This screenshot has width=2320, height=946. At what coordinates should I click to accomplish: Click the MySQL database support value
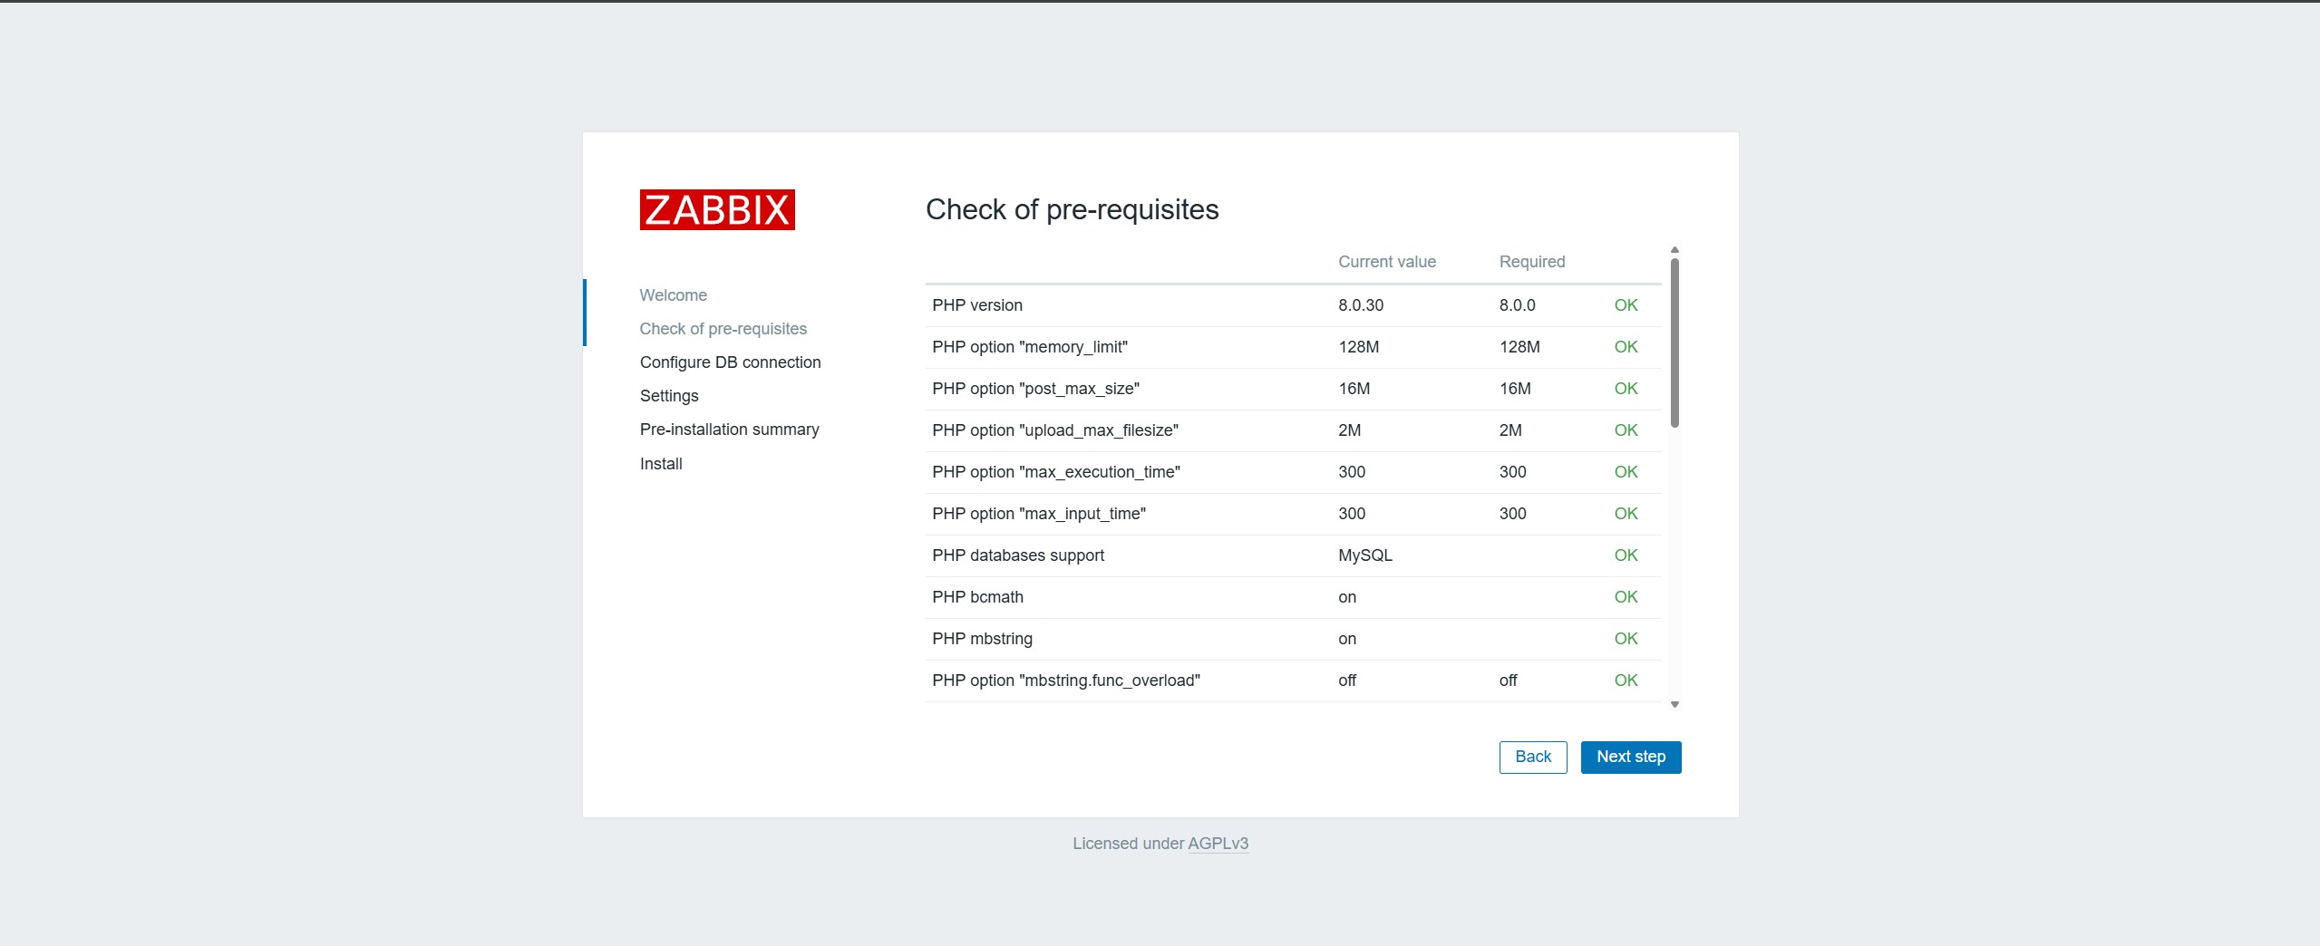[1365, 555]
